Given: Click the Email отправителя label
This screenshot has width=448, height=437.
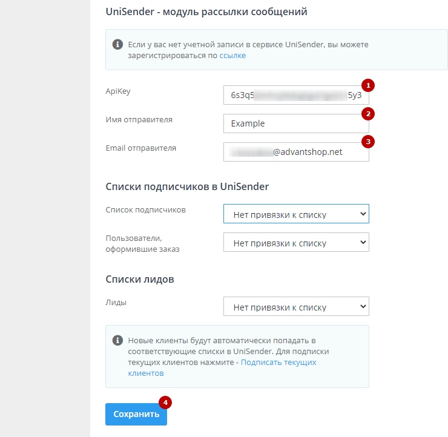Looking at the screenshot, I should coord(140,148).
